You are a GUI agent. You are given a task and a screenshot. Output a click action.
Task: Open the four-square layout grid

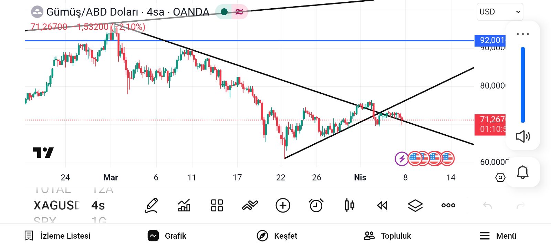217,206
